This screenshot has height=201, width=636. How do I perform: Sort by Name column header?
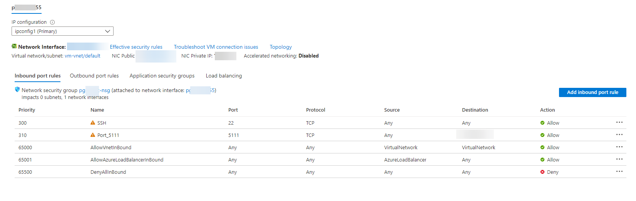(x=97, y=110)
